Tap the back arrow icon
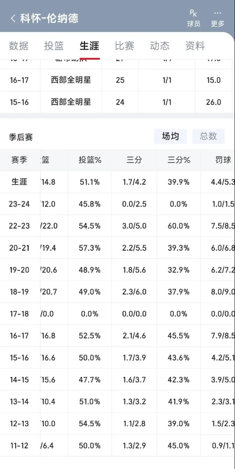The image size is (235, 469). tap(12, 18)
